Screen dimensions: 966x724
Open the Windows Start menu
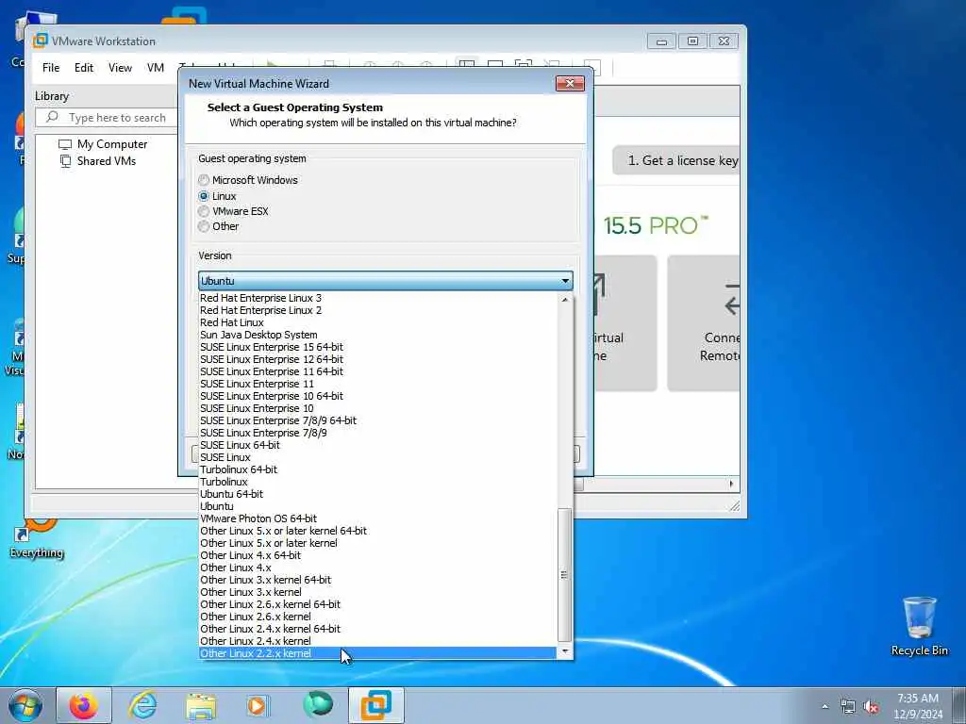(25, 705)
